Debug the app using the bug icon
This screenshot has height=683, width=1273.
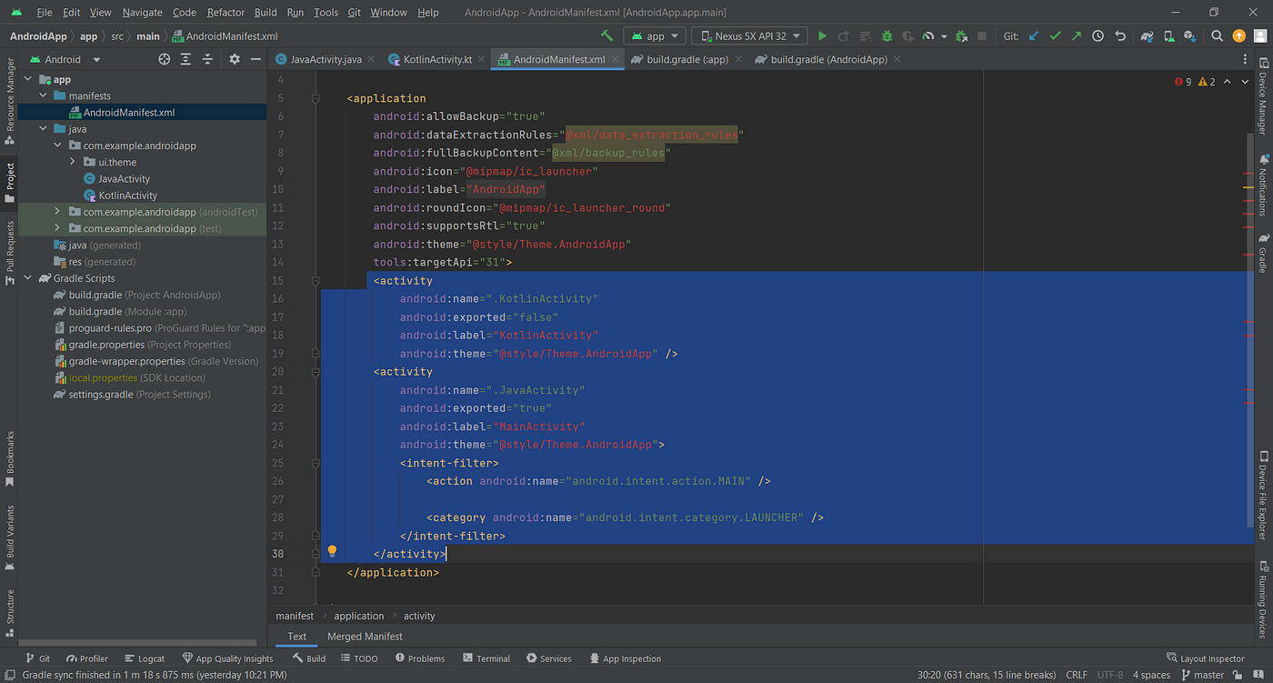pyautogui.click(x=886, y=35)
